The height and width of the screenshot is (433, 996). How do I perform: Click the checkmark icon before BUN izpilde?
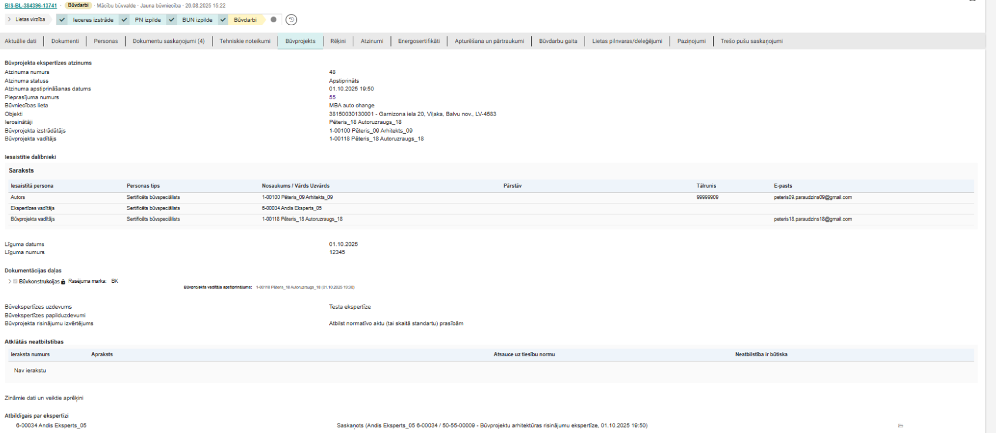click(x=171, y=20)
